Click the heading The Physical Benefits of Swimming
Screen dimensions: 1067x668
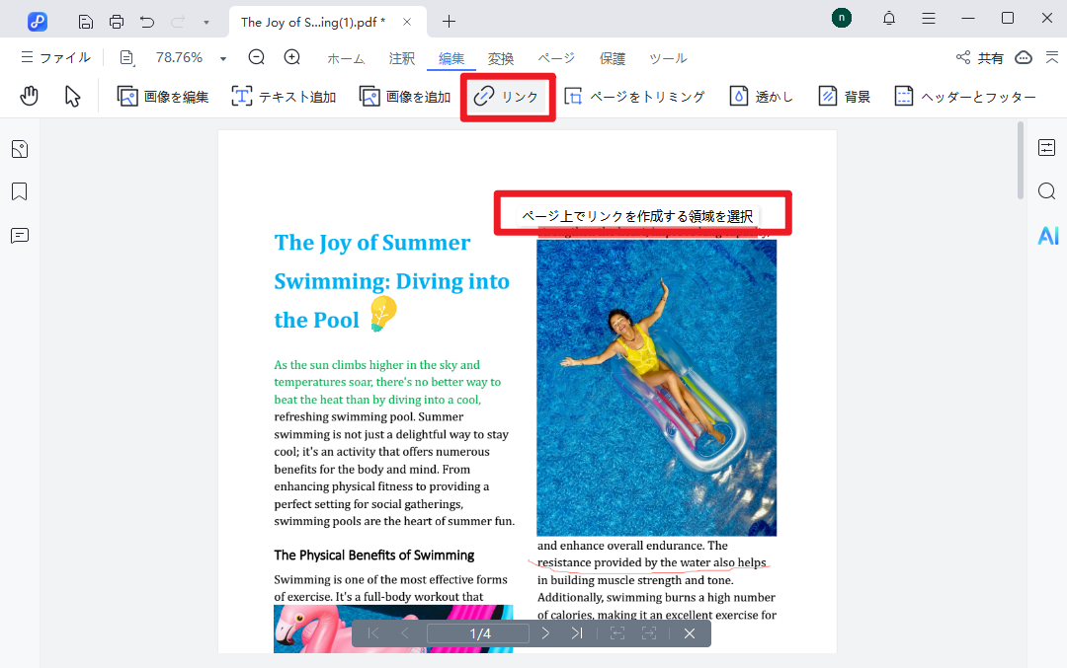coord(374,556)
